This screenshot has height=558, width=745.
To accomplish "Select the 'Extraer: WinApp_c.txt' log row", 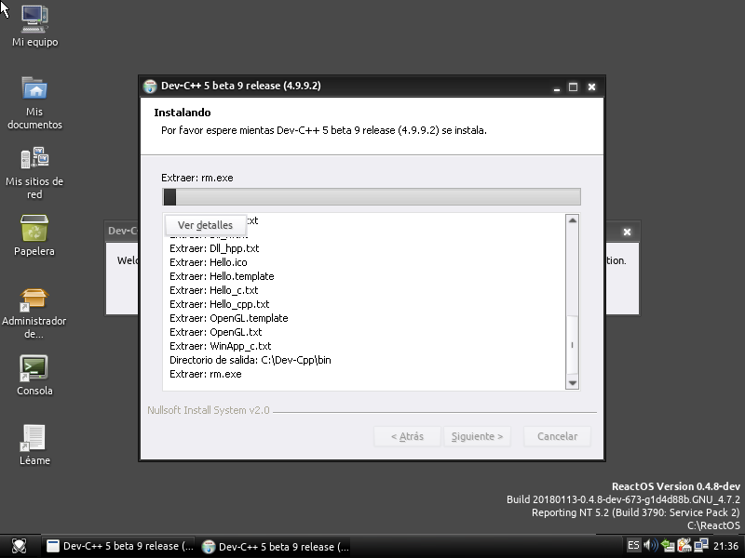I will (x=221, y=346).
